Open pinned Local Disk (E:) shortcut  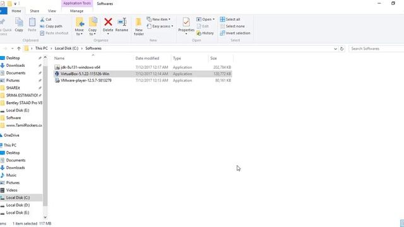[x=18, y=110]
